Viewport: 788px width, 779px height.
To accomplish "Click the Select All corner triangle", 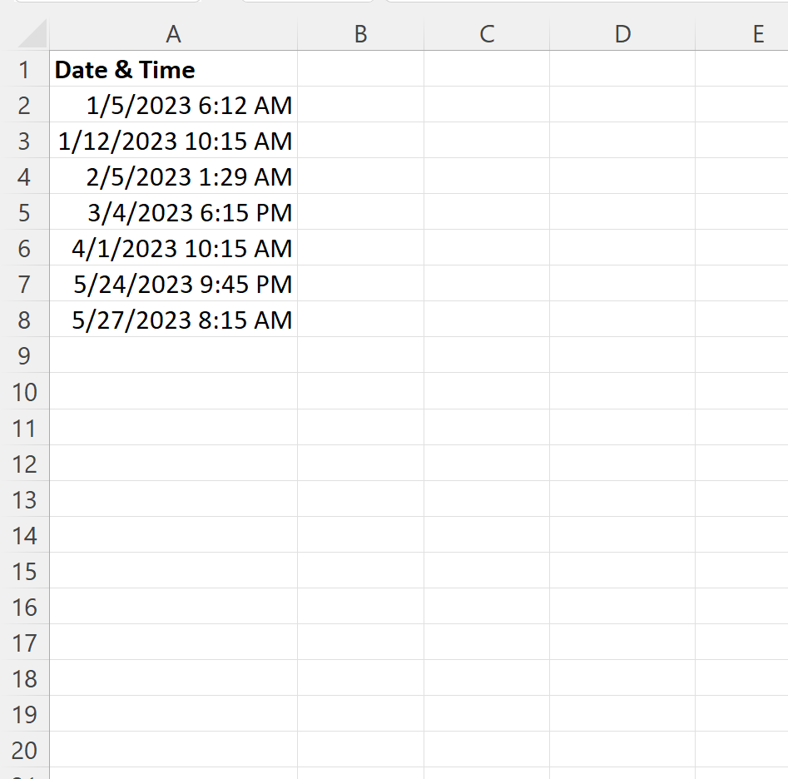I will click(x=32, y=34).
